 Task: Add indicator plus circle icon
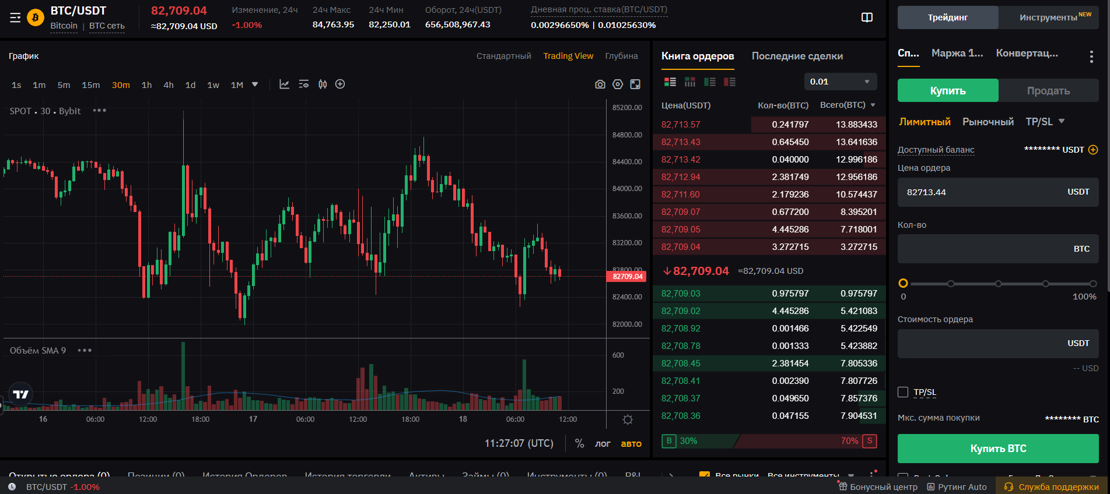coord(340,84)
